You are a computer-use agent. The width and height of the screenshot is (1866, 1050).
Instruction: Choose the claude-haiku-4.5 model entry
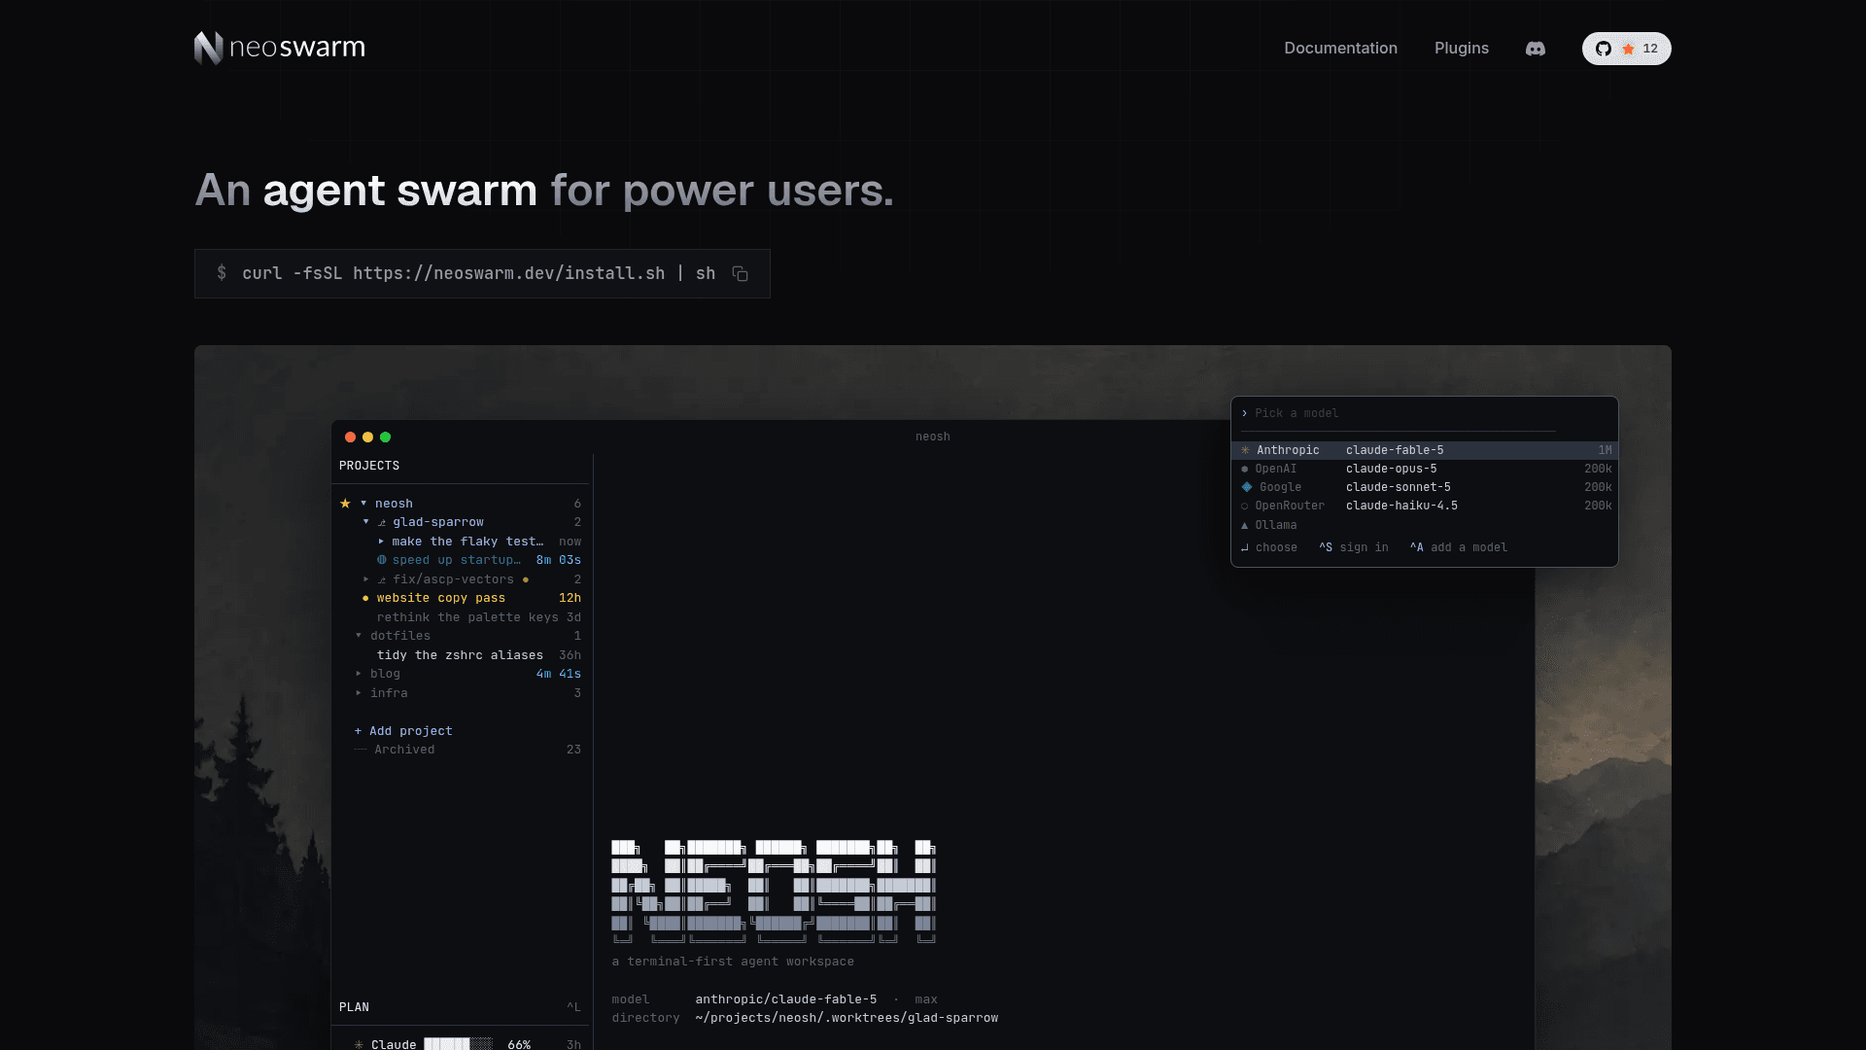click(1401, 506)
